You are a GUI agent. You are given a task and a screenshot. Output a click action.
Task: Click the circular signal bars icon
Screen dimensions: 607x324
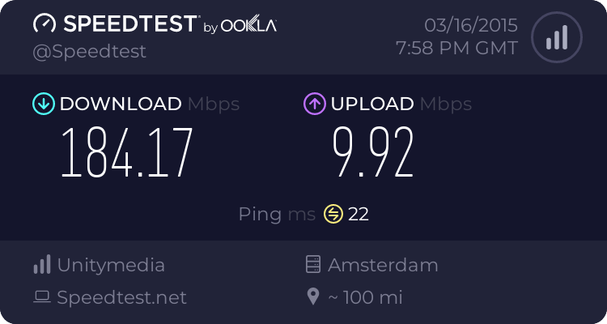point(555,36)
